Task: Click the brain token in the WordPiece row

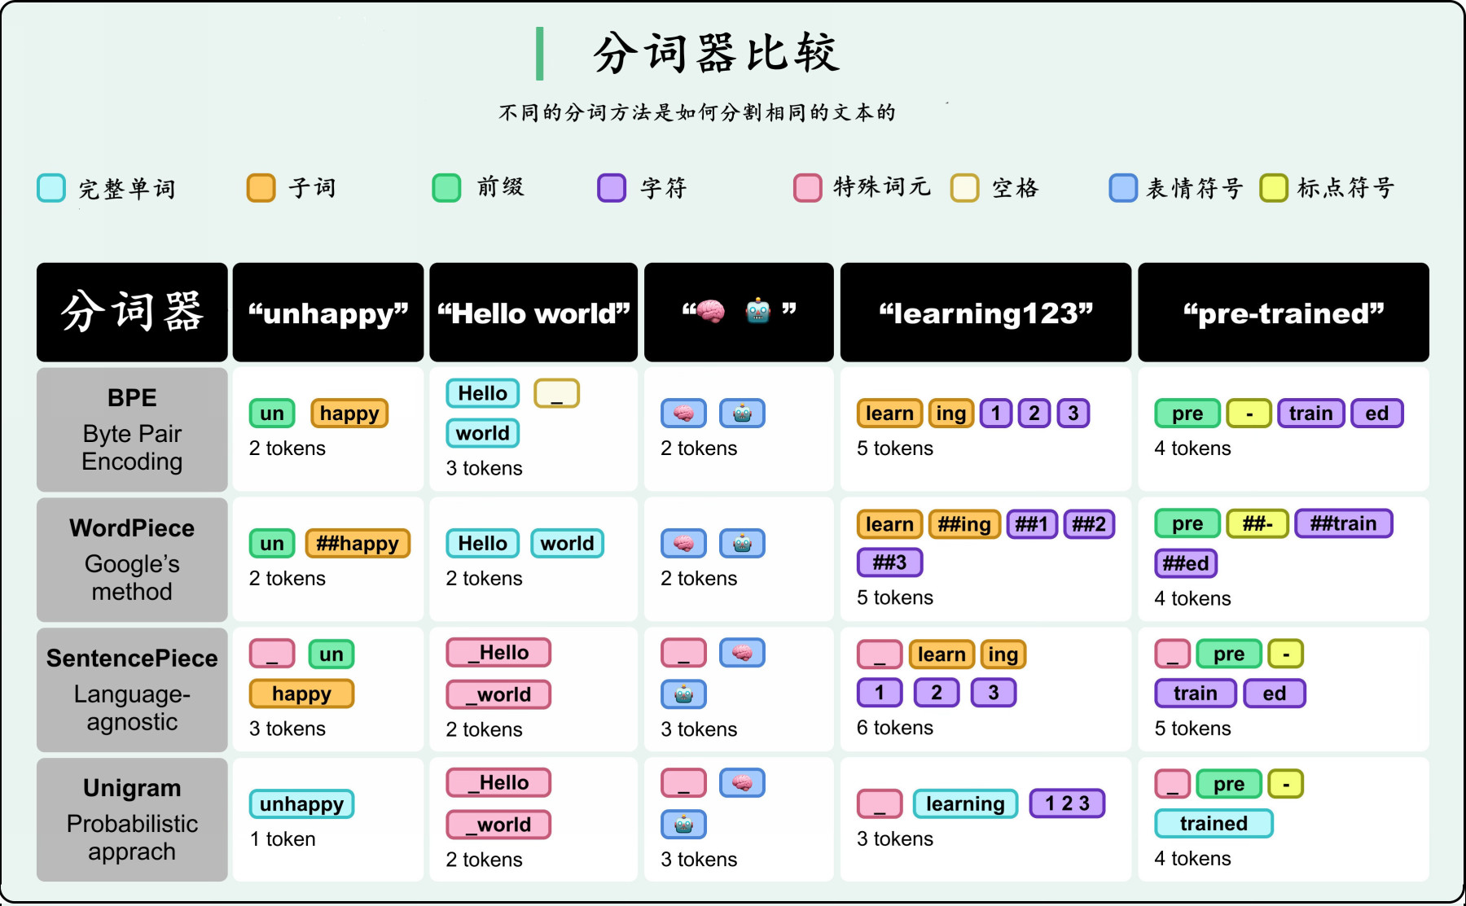Action: 683,544
